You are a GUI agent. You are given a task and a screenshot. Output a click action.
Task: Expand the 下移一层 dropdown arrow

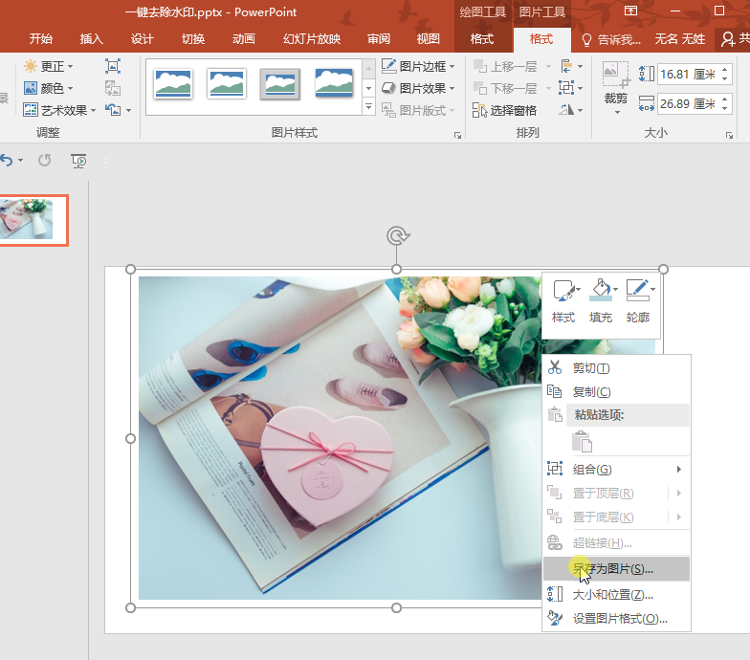pyautogui.click(x=548, y=88)
